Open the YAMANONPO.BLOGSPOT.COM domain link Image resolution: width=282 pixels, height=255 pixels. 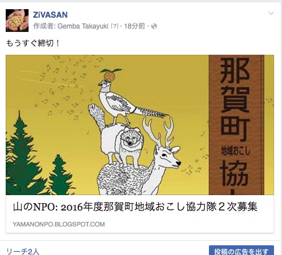[x=59, y=224]
